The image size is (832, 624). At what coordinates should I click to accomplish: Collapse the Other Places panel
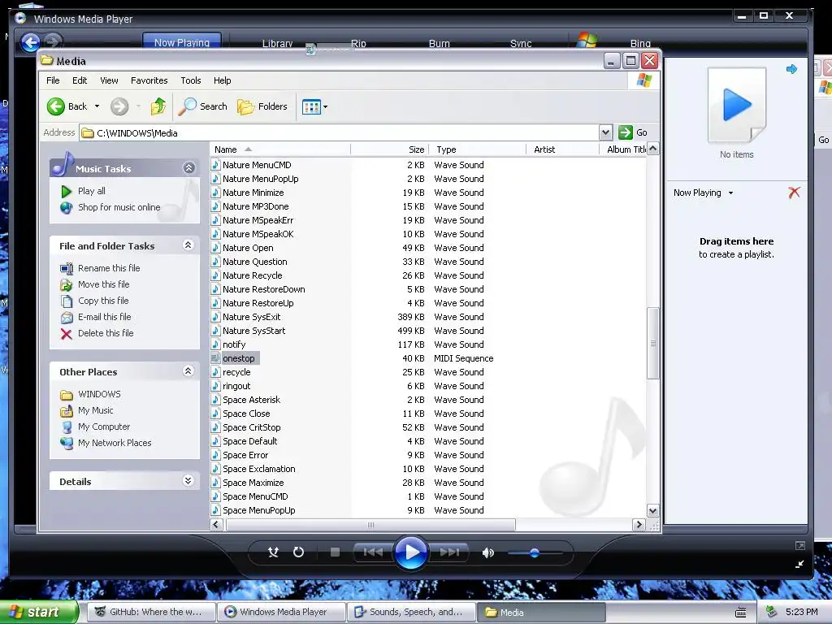click(x=188, y=370)
